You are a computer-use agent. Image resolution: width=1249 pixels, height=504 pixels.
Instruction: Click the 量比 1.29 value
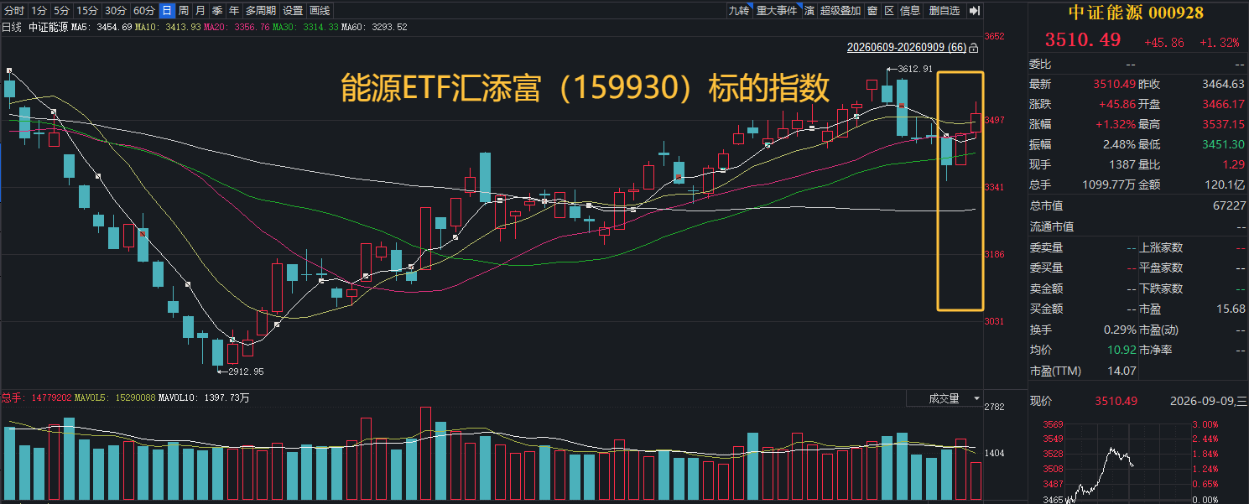pos(1235,164)
